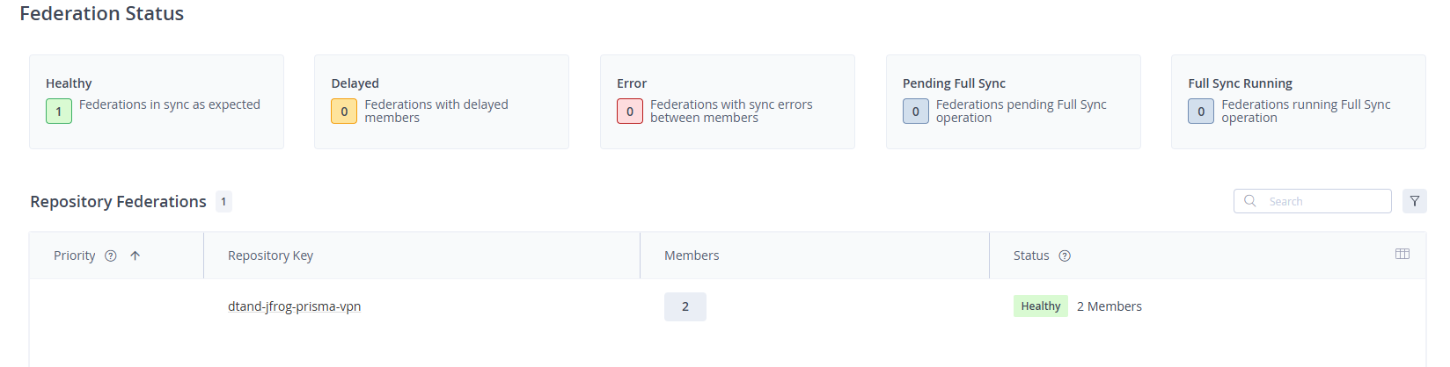Click inside the Search input field

(1313, 201)
